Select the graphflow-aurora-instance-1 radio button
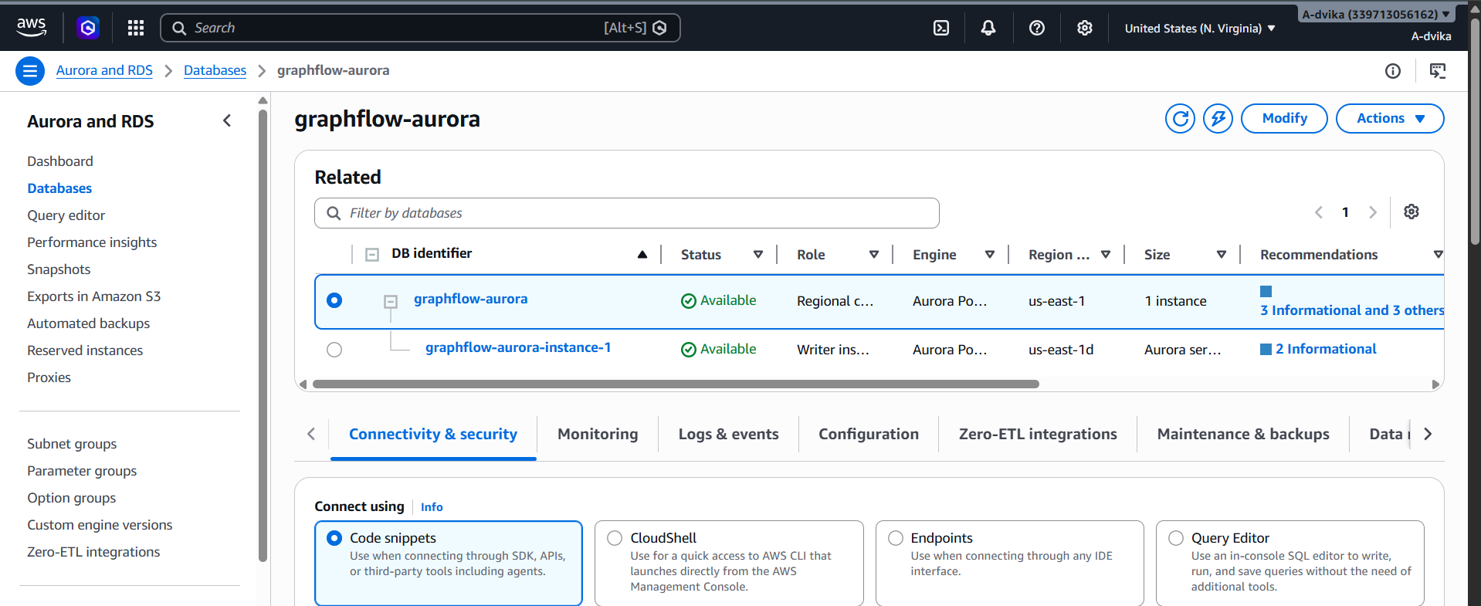 pyautogui.click(x=334, y=350)
